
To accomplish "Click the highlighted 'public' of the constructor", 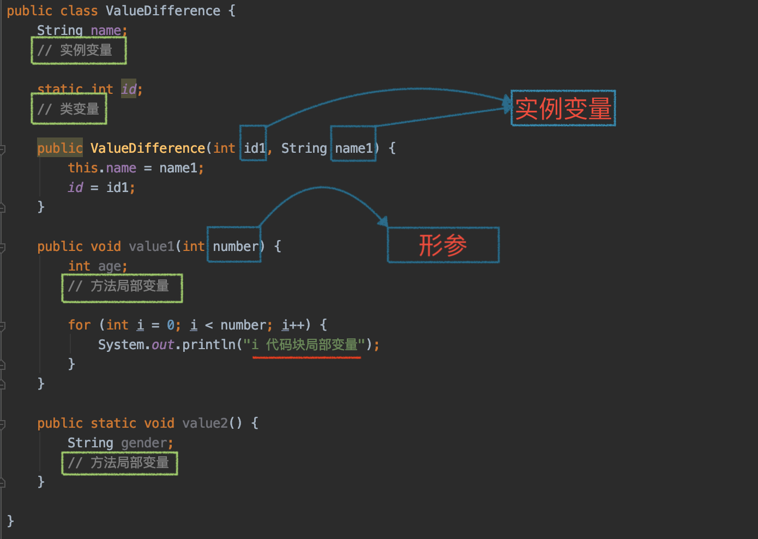I will (x=60, y=148).
